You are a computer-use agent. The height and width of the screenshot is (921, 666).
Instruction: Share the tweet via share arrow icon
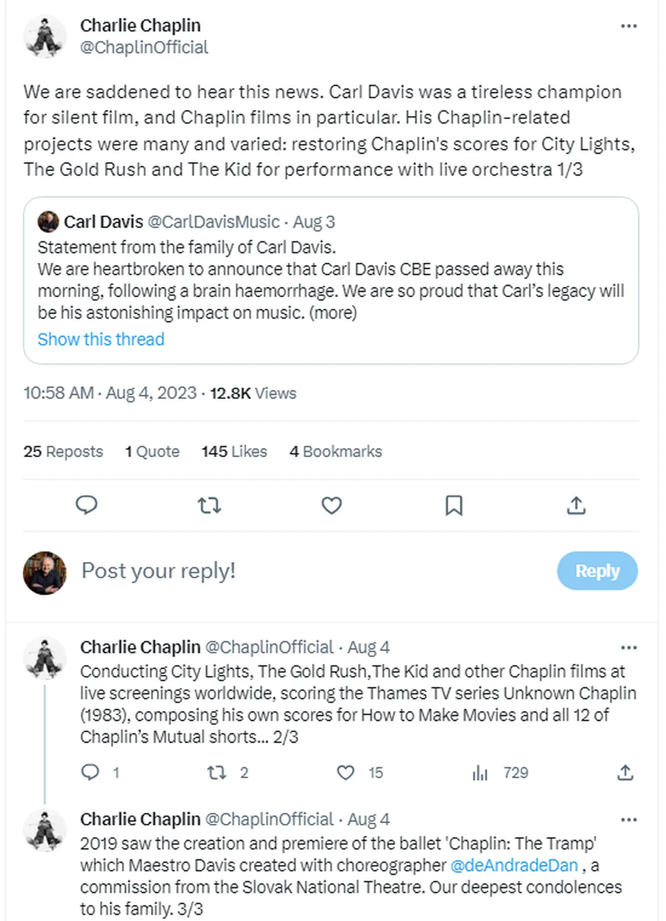click(x=577, y=505)
